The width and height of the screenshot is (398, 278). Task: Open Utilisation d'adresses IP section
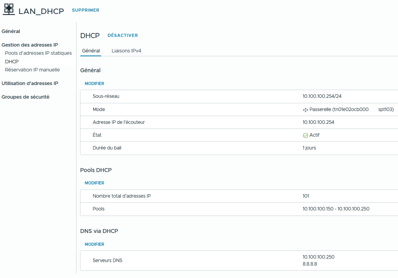(x=30, y=83)
